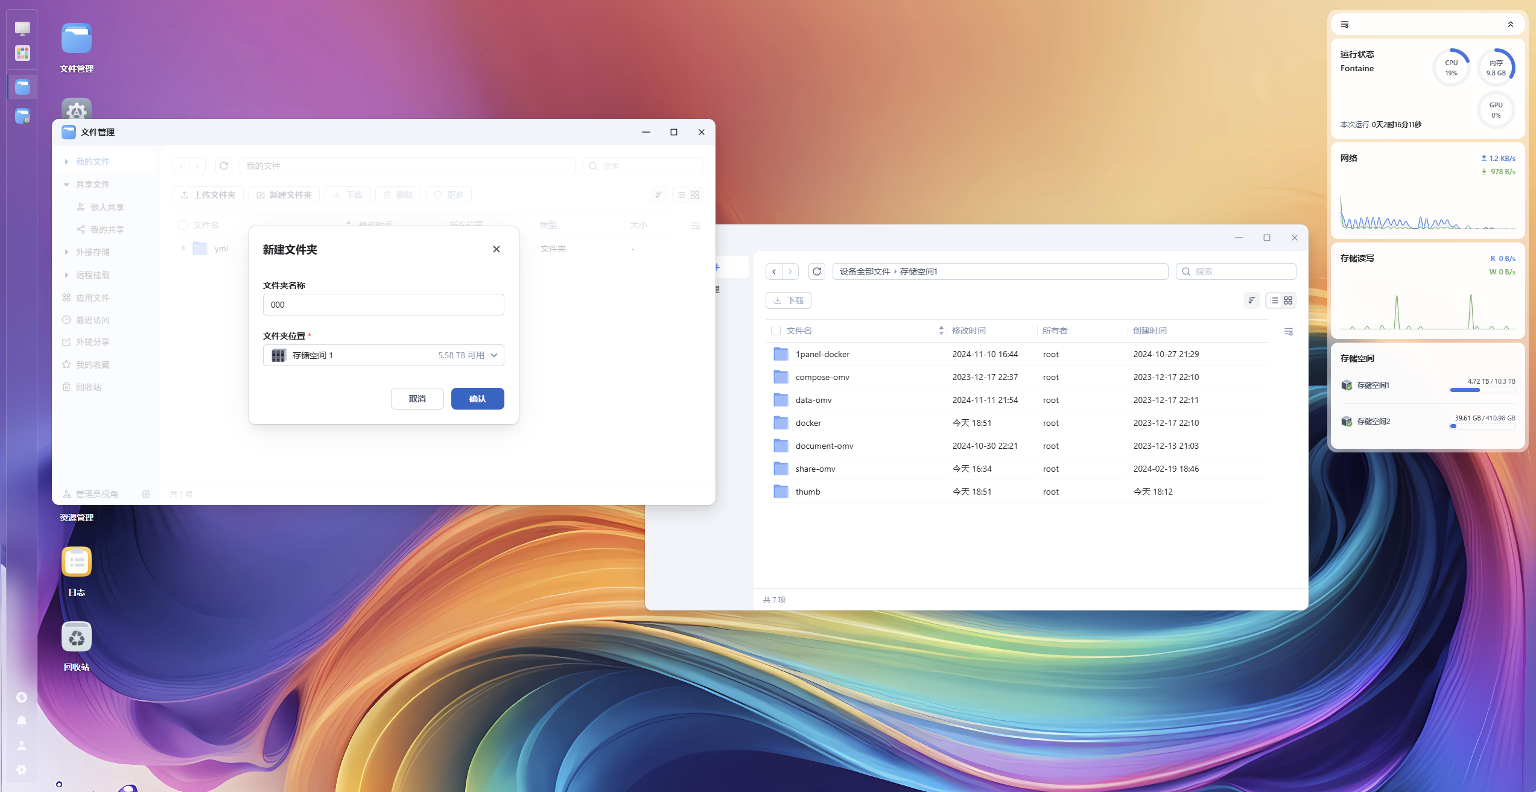Sort by 文件名 using column sort arrows
This screenshot has width=1536, height=792.
point(941,331)
